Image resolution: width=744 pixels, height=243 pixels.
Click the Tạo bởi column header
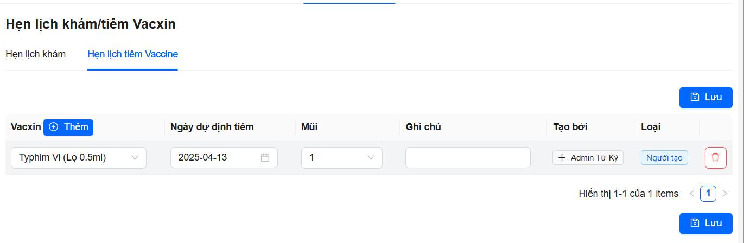click(570, 127)
